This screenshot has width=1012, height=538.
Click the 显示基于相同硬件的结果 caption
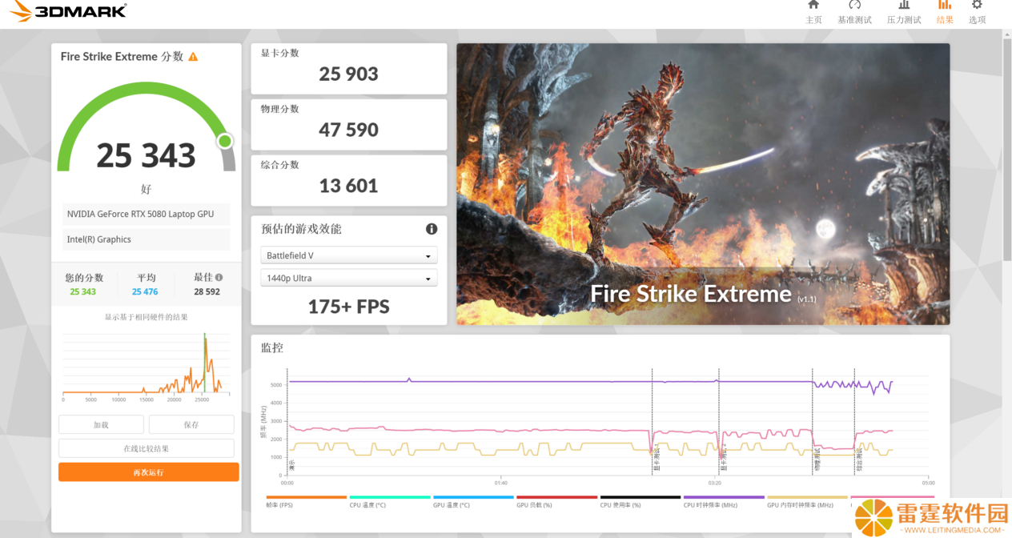pos(147,317)
